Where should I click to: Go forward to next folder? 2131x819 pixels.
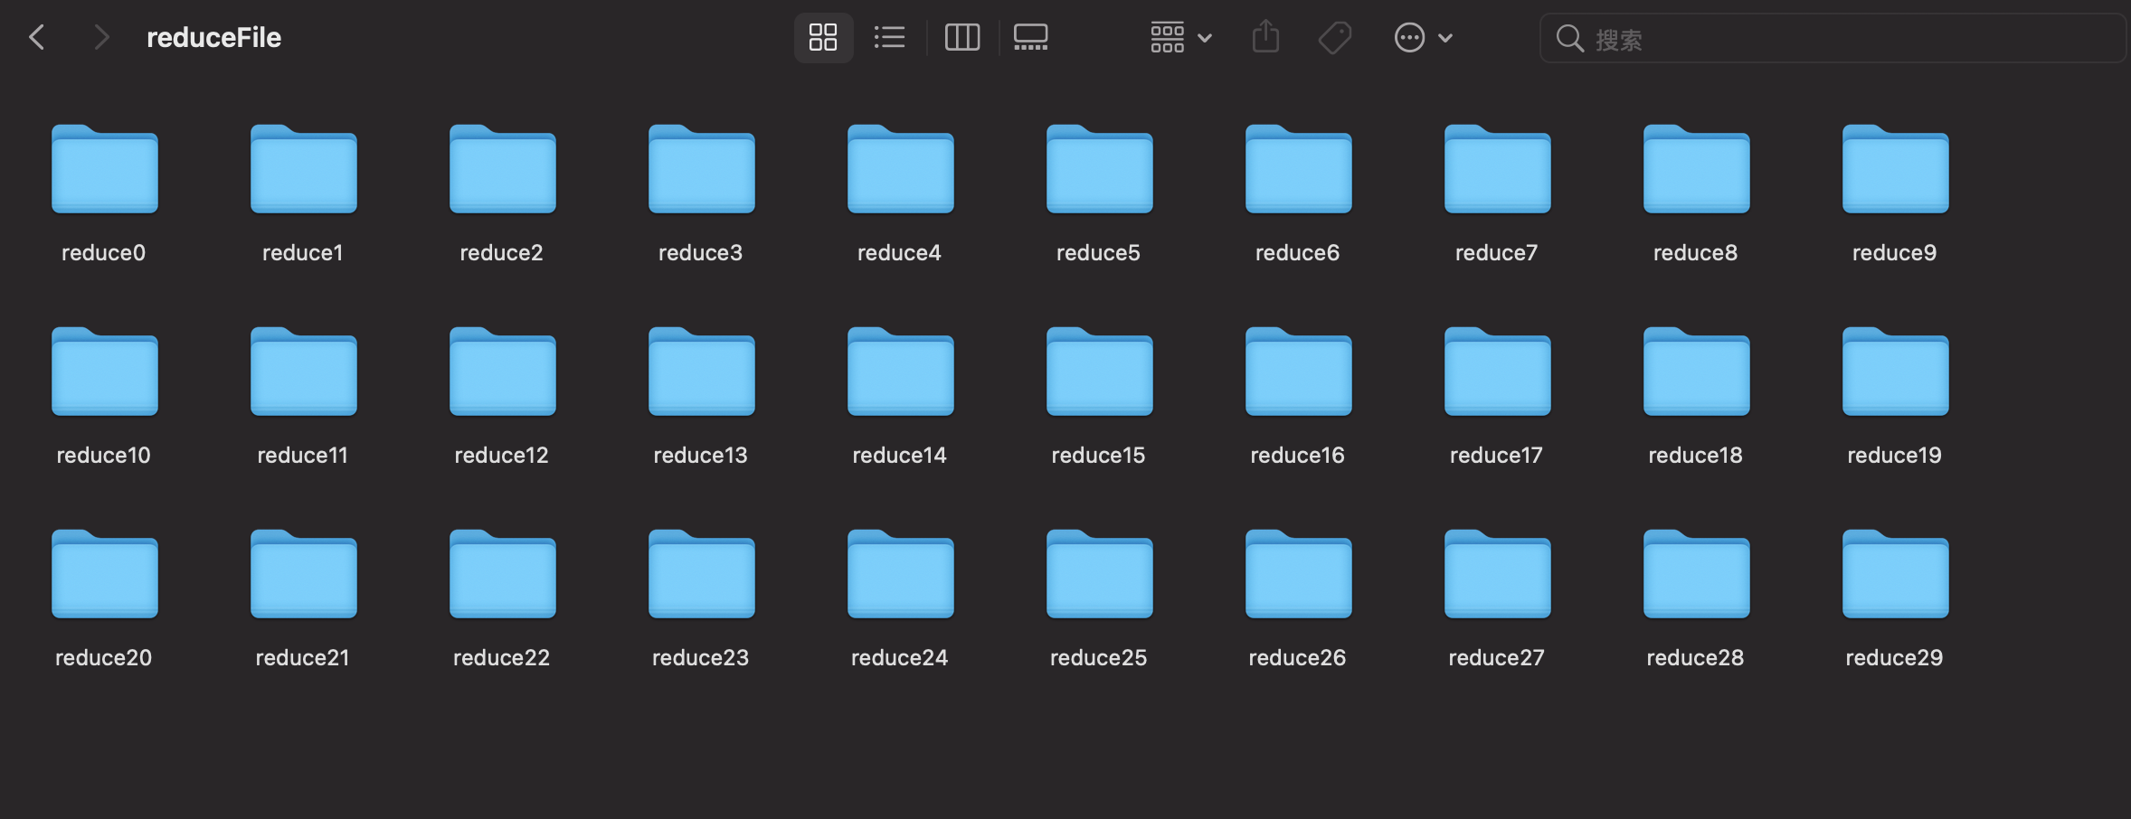tap(101, 37)
